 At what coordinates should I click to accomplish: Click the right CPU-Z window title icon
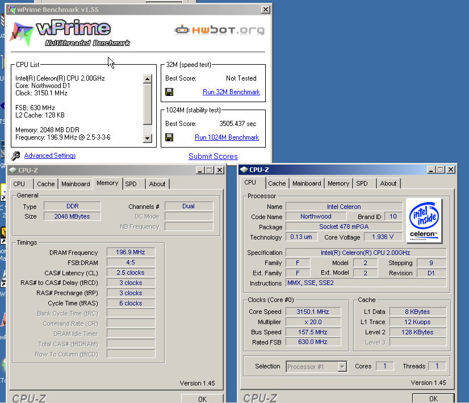[244, 170]
